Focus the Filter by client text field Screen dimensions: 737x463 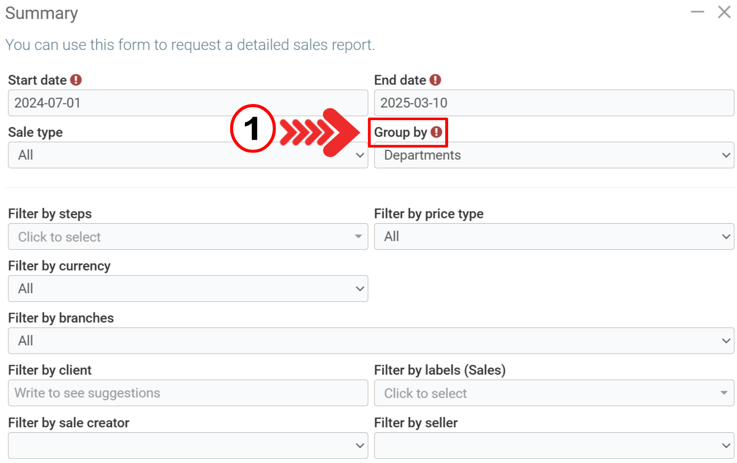[x=188, y=393]
